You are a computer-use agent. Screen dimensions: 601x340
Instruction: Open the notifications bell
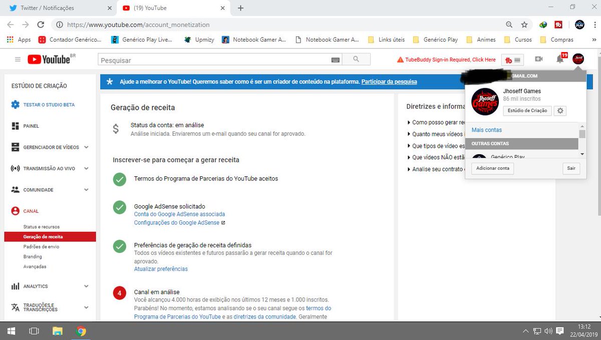point(560,60)
